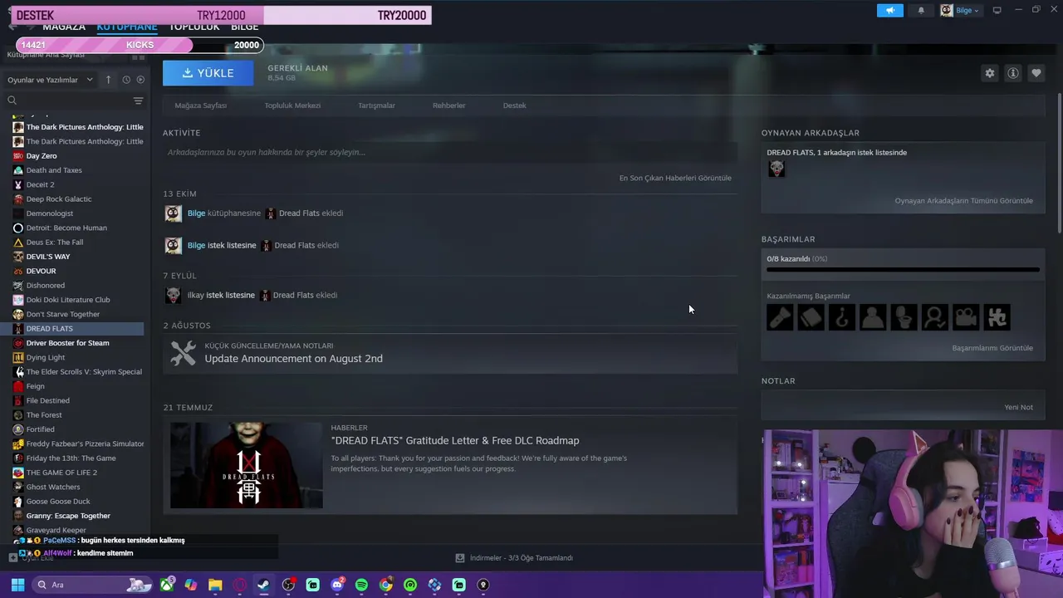This screenshot has height=598, width=1063.
Task: Open the Tartışmalar tab
Action: (x=376, y=105)
